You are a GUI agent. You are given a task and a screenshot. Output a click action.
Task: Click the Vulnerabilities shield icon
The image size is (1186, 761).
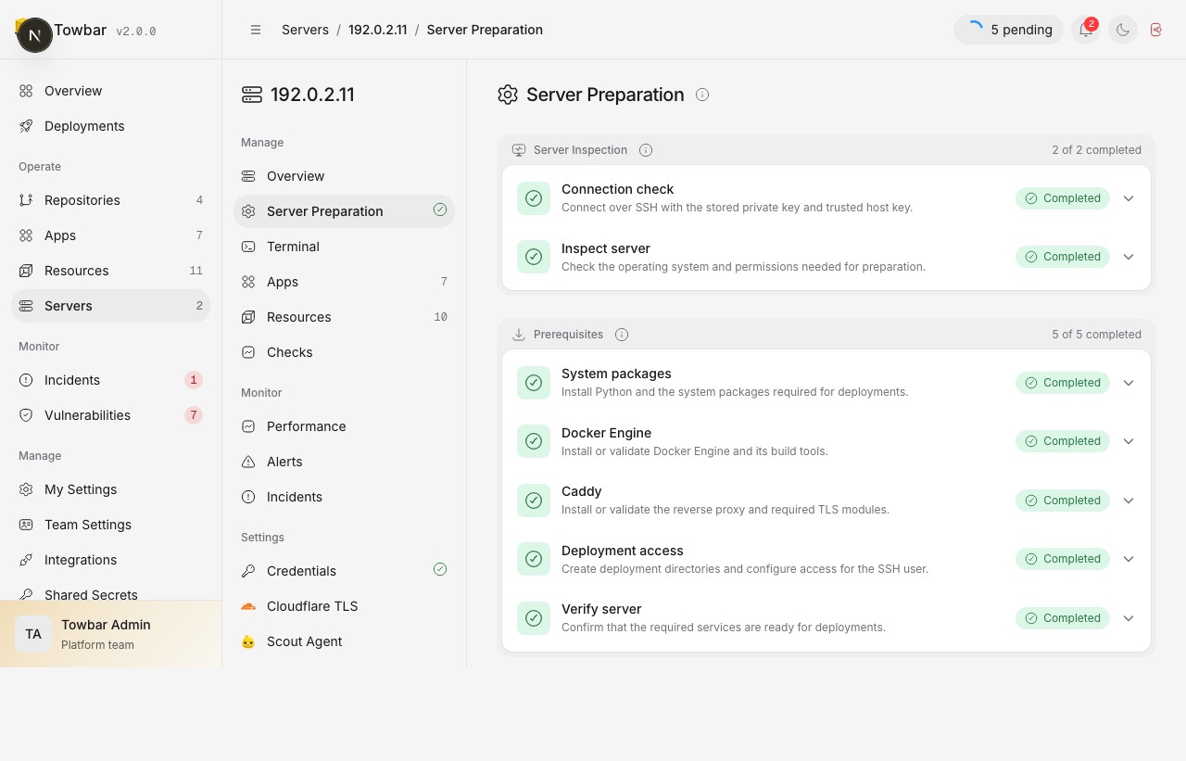(x=26, y=415)
